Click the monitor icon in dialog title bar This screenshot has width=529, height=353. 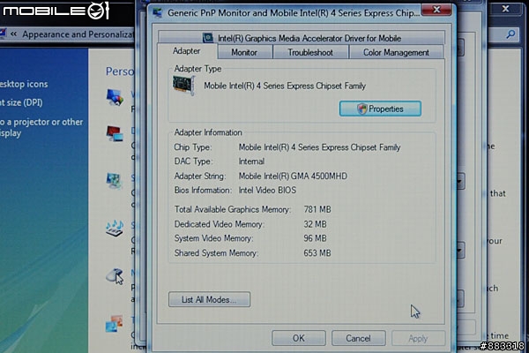[157, 13]
